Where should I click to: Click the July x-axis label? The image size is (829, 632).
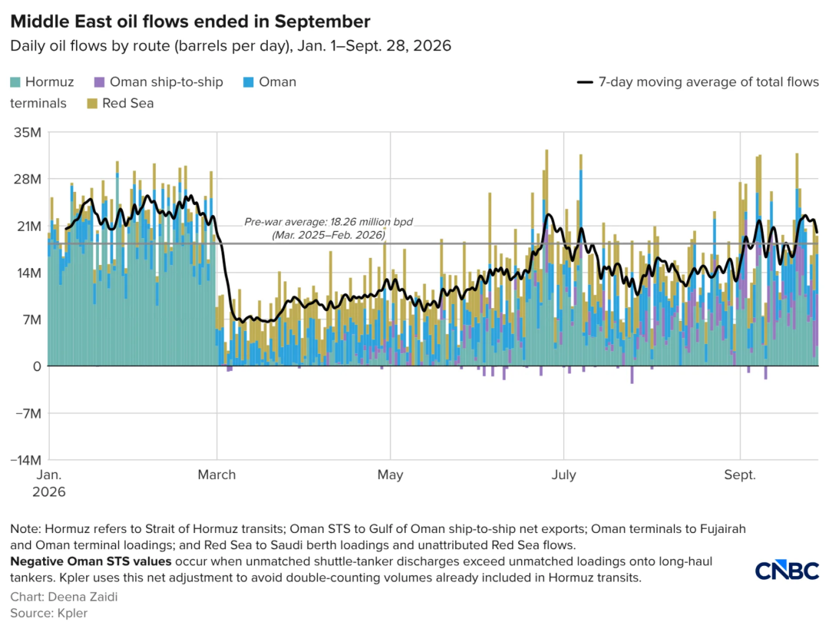[563, 475]
